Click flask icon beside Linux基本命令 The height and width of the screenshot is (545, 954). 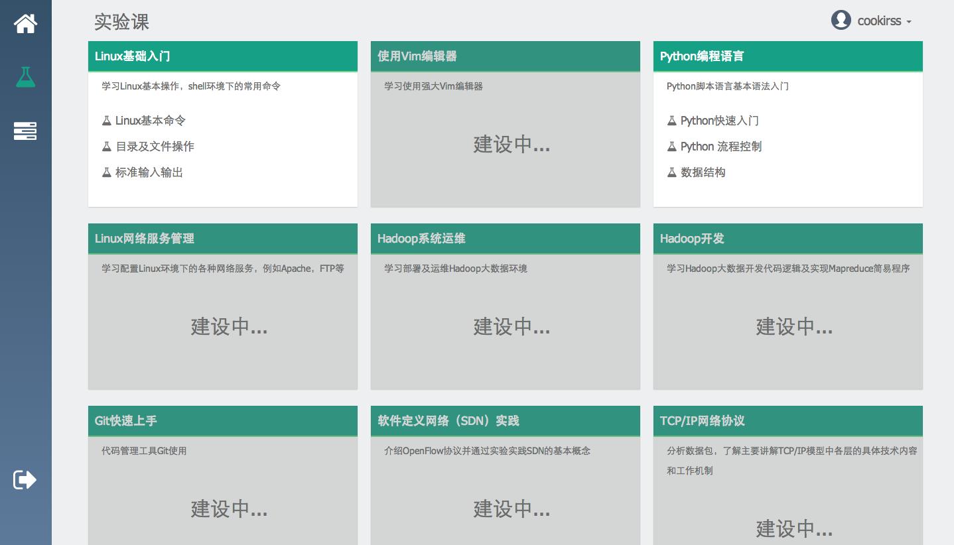click(106, 121)
